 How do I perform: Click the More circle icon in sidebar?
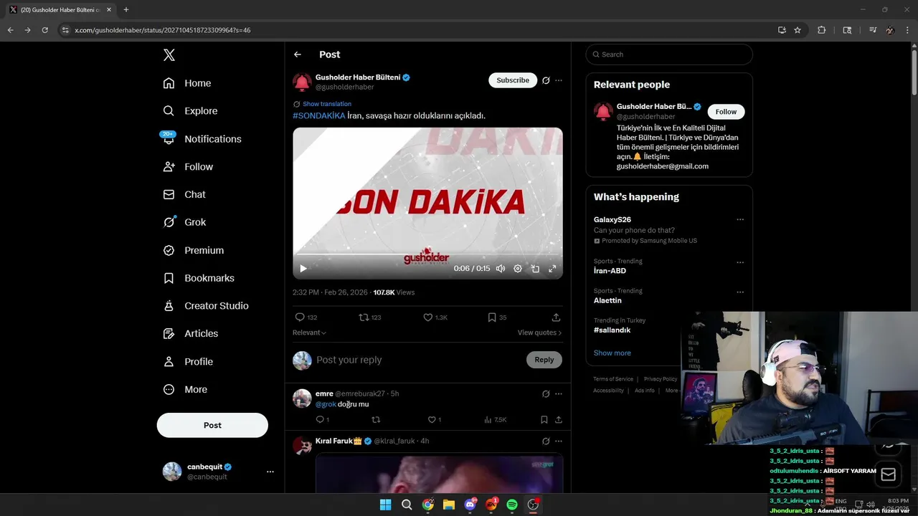(169, 389)
